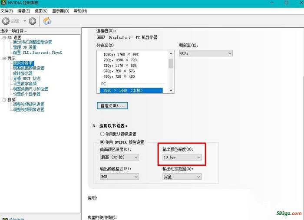
Task: Open the 文件(F) menu
Action: (7, 11)
